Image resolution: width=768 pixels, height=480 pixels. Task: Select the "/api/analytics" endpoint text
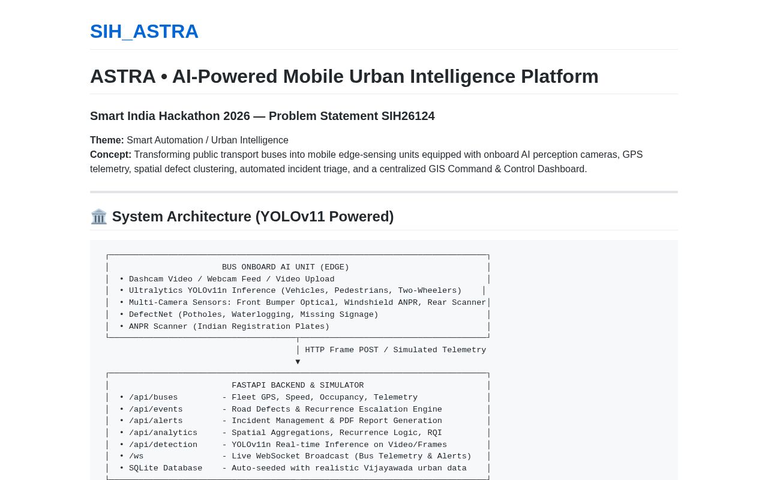pyautogui.click(x=163, y=433)
